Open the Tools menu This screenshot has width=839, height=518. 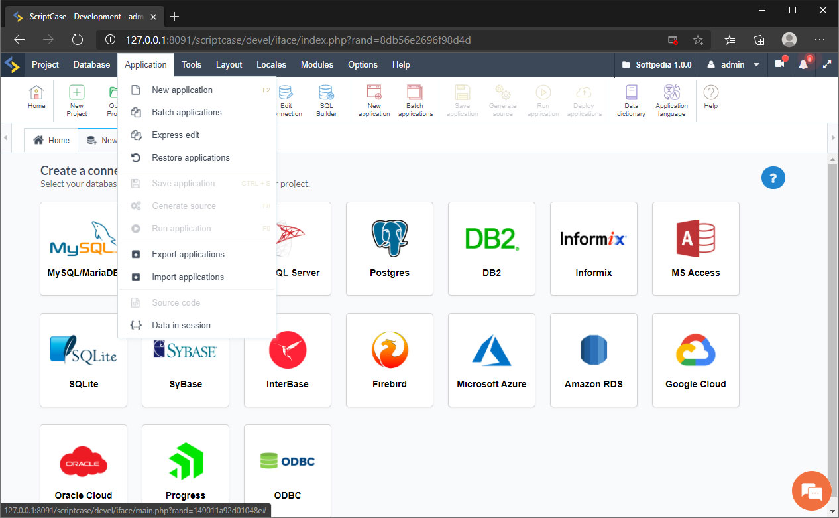tap(192, 64)
